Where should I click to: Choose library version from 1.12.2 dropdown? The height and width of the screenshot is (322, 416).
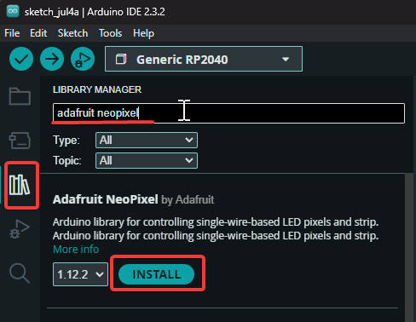80,274
